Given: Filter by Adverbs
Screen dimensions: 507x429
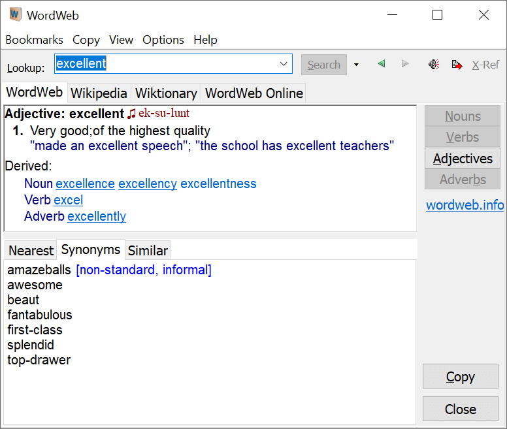Looking at the screenshot, I should pos(463,180).
